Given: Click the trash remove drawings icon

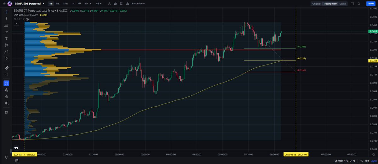Looking at the screenshot, I should tap(6, 112).
